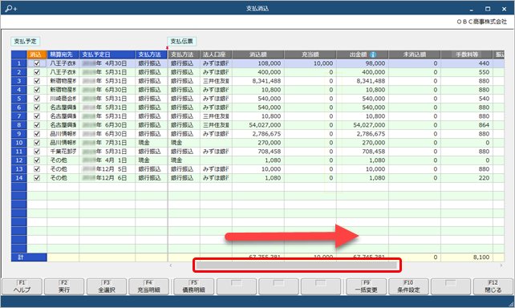This screenshot has width=515, height=308.
Task: Click the F1 ヘルプ button
Action: 22,286
